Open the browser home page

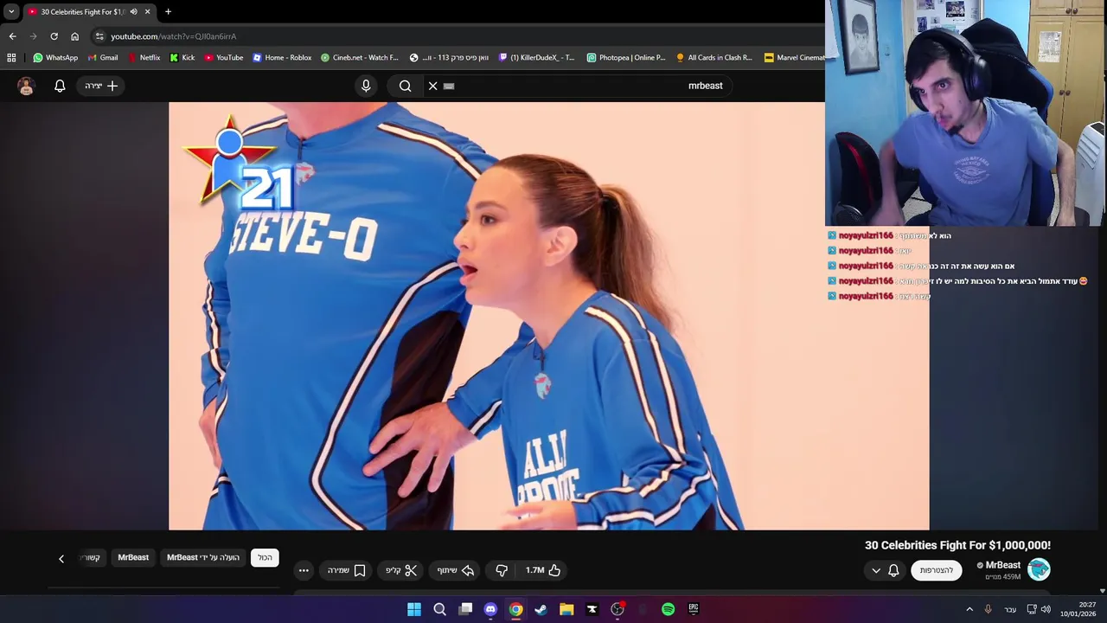pyautogui.click(x=74, y=36)
